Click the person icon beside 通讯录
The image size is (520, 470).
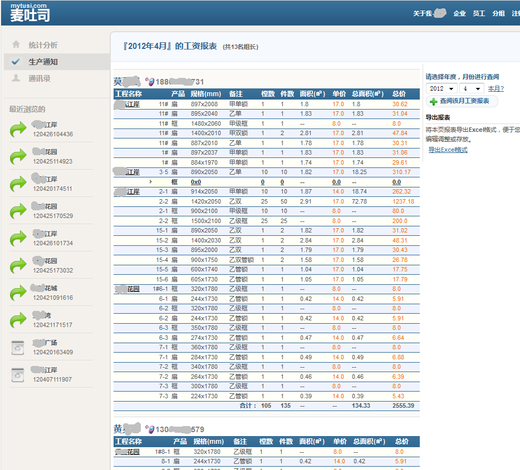pyautogui.click(x=16, y=78)
